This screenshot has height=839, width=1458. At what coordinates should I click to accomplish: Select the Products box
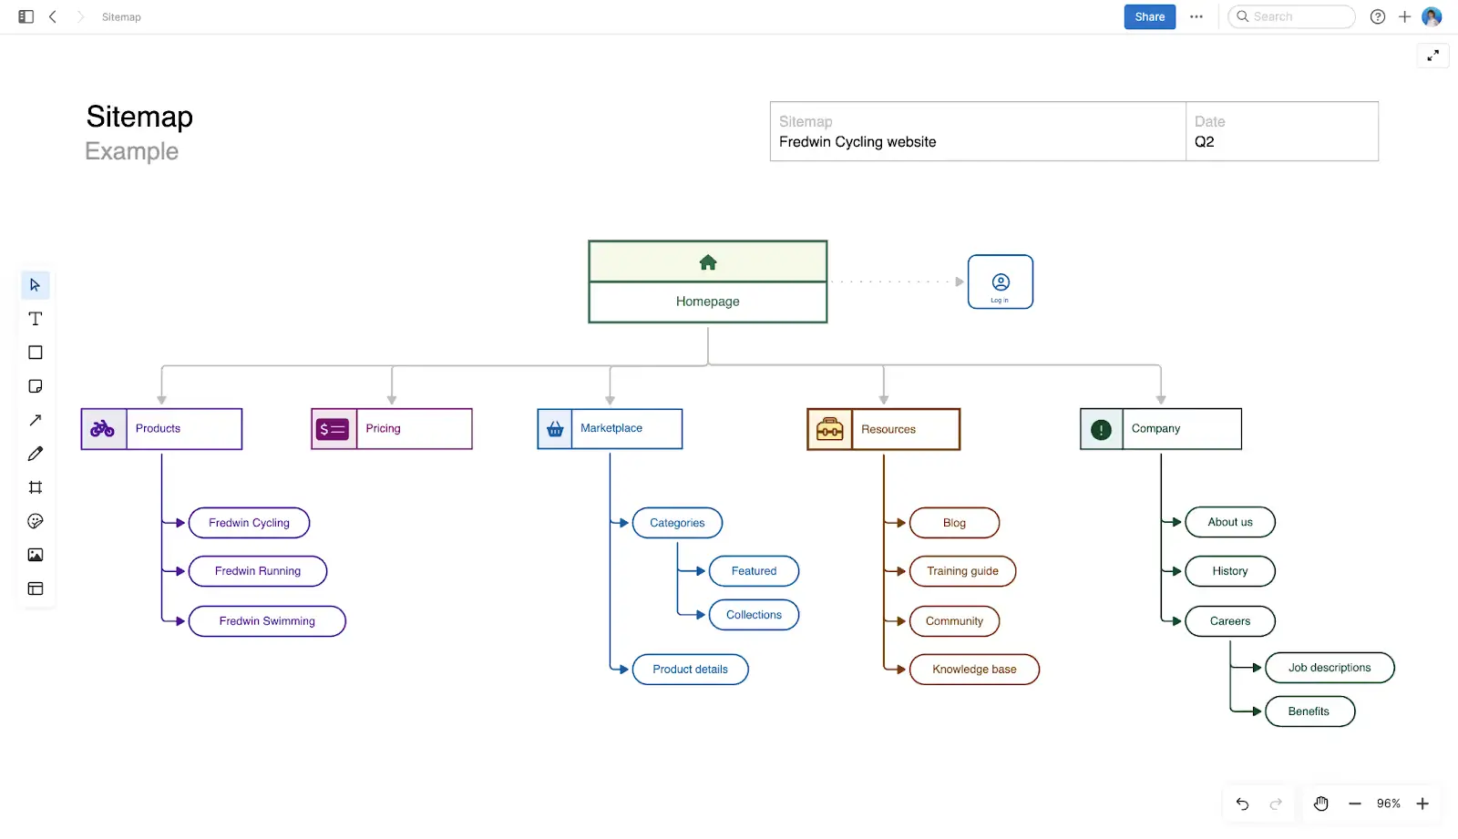pyautogui.click(x=161, y=429)
